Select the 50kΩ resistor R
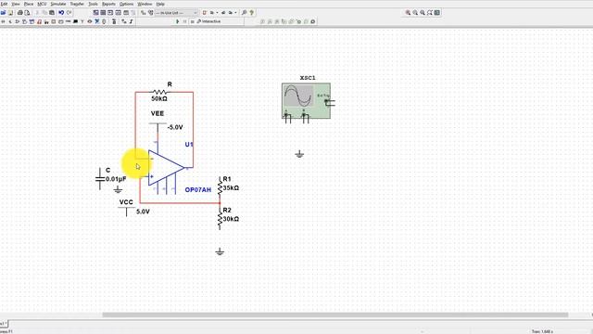This screenshot has width=593, height=334. pyautogui.click(x=160, y=92)
